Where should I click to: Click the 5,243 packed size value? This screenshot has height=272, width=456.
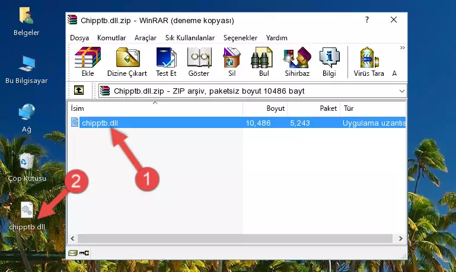coord(300,123)
